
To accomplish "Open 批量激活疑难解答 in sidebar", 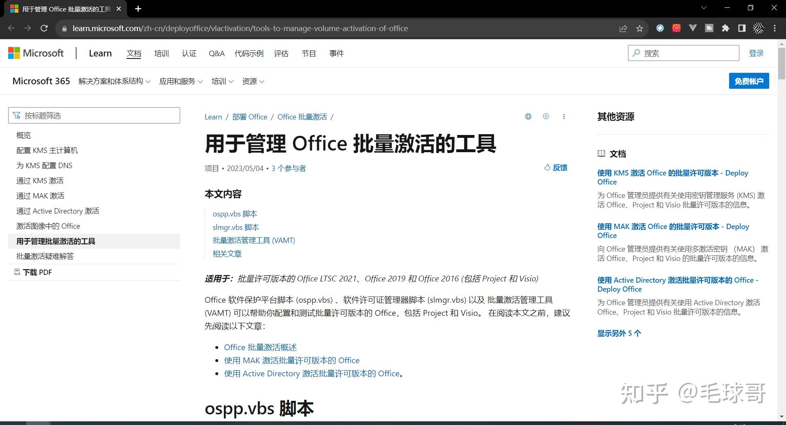I will click(45, 256).
